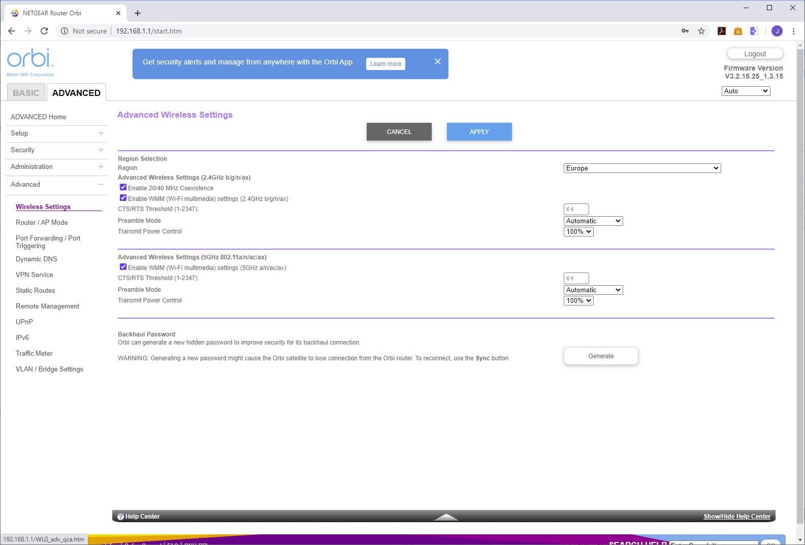Image resolution: width=805 pixels, height=545 pixels.
Task: Click the APPLY button
Action: pyautogui.click(x=479, y=131)
